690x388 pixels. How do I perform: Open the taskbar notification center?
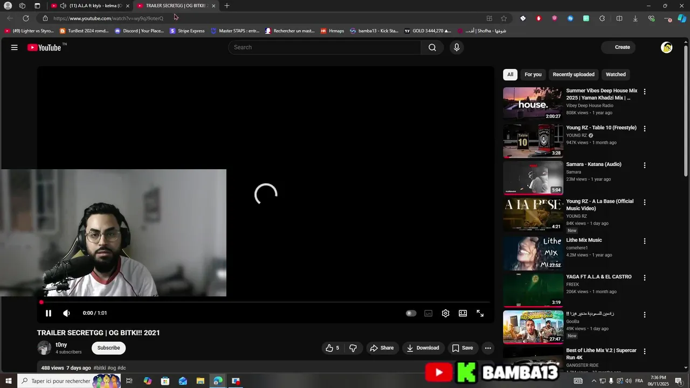[679, 381]
